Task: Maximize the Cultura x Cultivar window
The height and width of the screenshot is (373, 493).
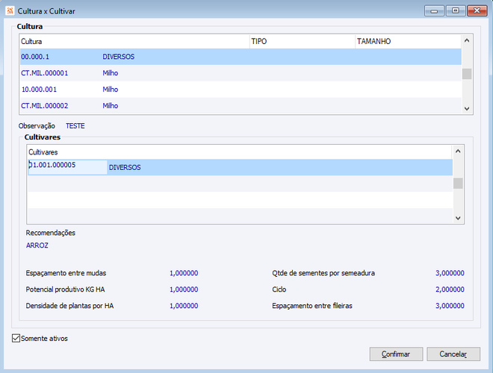Action: coord(455,10)
